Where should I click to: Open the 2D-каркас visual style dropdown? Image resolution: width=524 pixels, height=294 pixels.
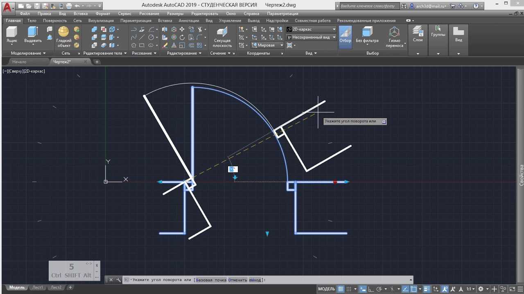tap(311, 29)
